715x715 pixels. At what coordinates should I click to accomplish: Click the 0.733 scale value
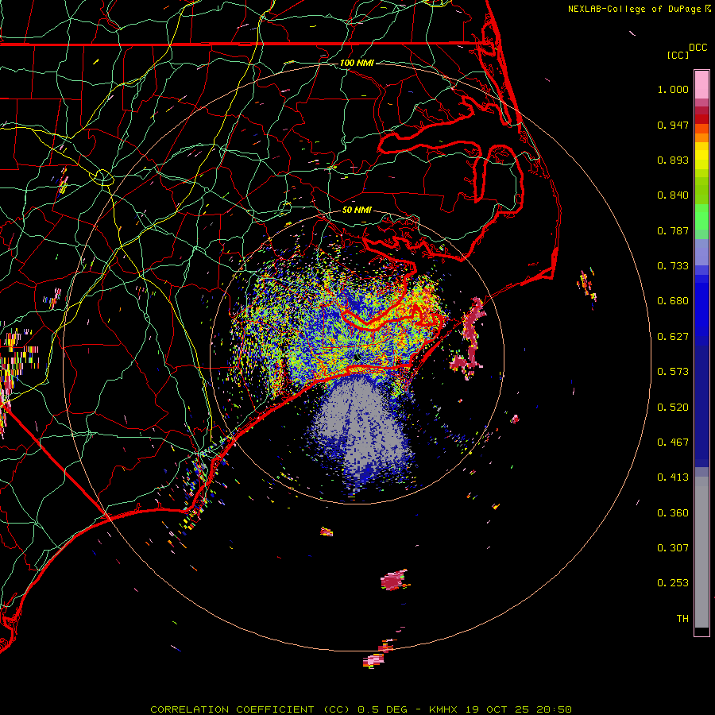click(x=673, y=266)
